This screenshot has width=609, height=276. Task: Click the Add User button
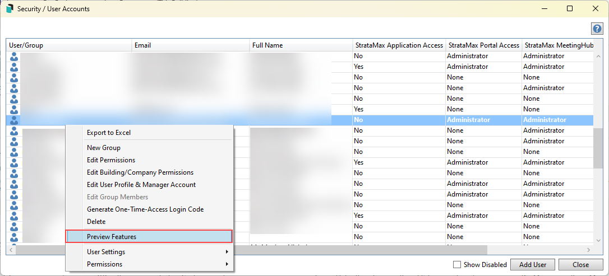(533, 265)
